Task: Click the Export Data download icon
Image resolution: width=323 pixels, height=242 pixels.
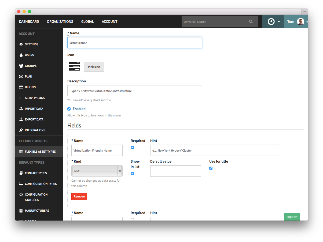Action: tap(21, 119)
